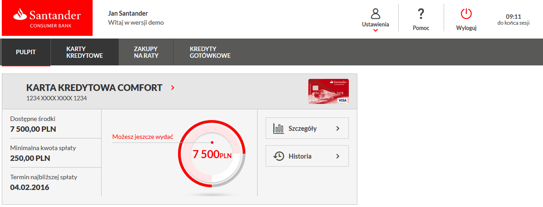Click the red Visa card thumbnail
This screenshot has width=543, height=207.
point(329,91)
